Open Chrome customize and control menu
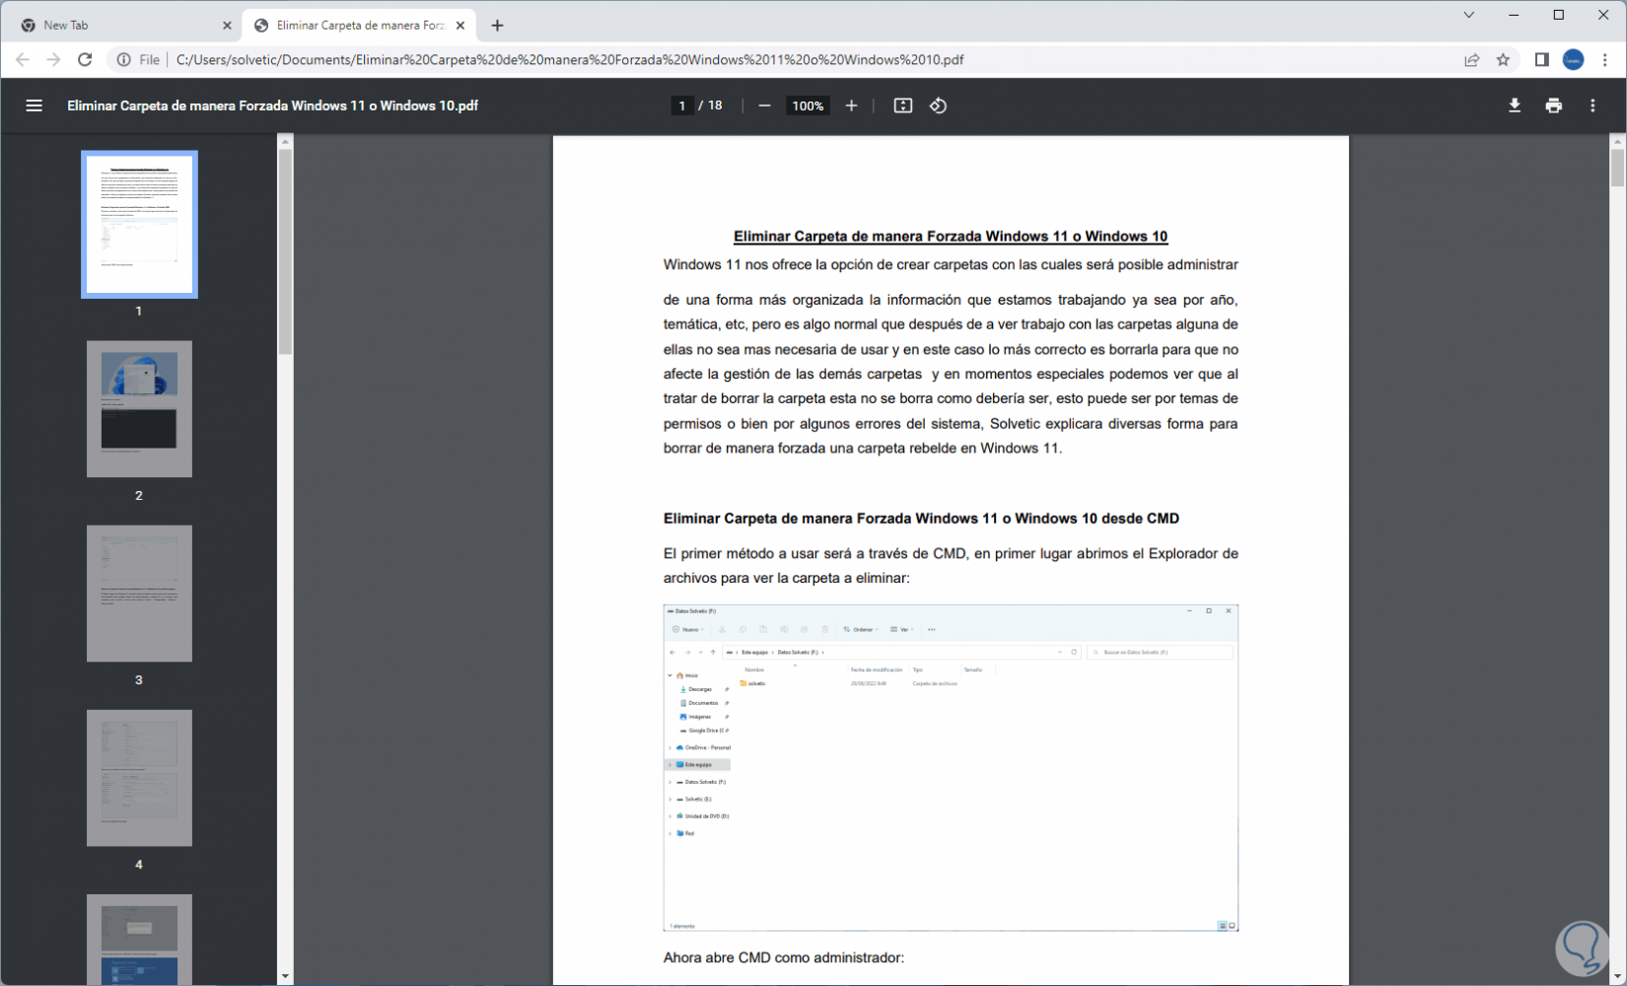The image size is (1627, 986). pos(1605,59)
